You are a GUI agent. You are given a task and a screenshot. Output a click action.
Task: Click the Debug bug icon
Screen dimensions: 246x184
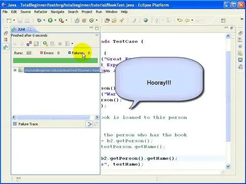click(39, 20)
